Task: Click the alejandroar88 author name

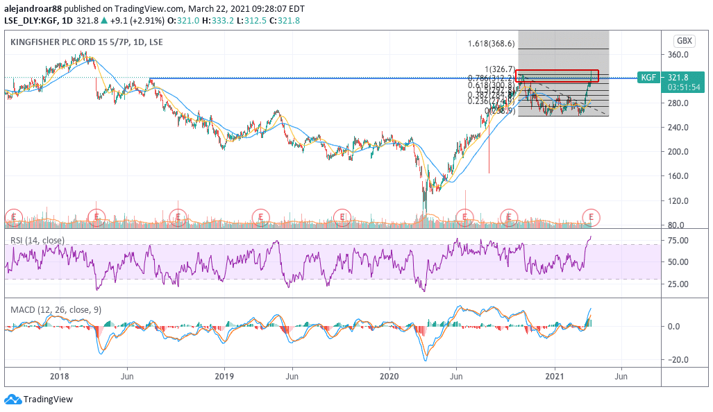Action: 33,8
